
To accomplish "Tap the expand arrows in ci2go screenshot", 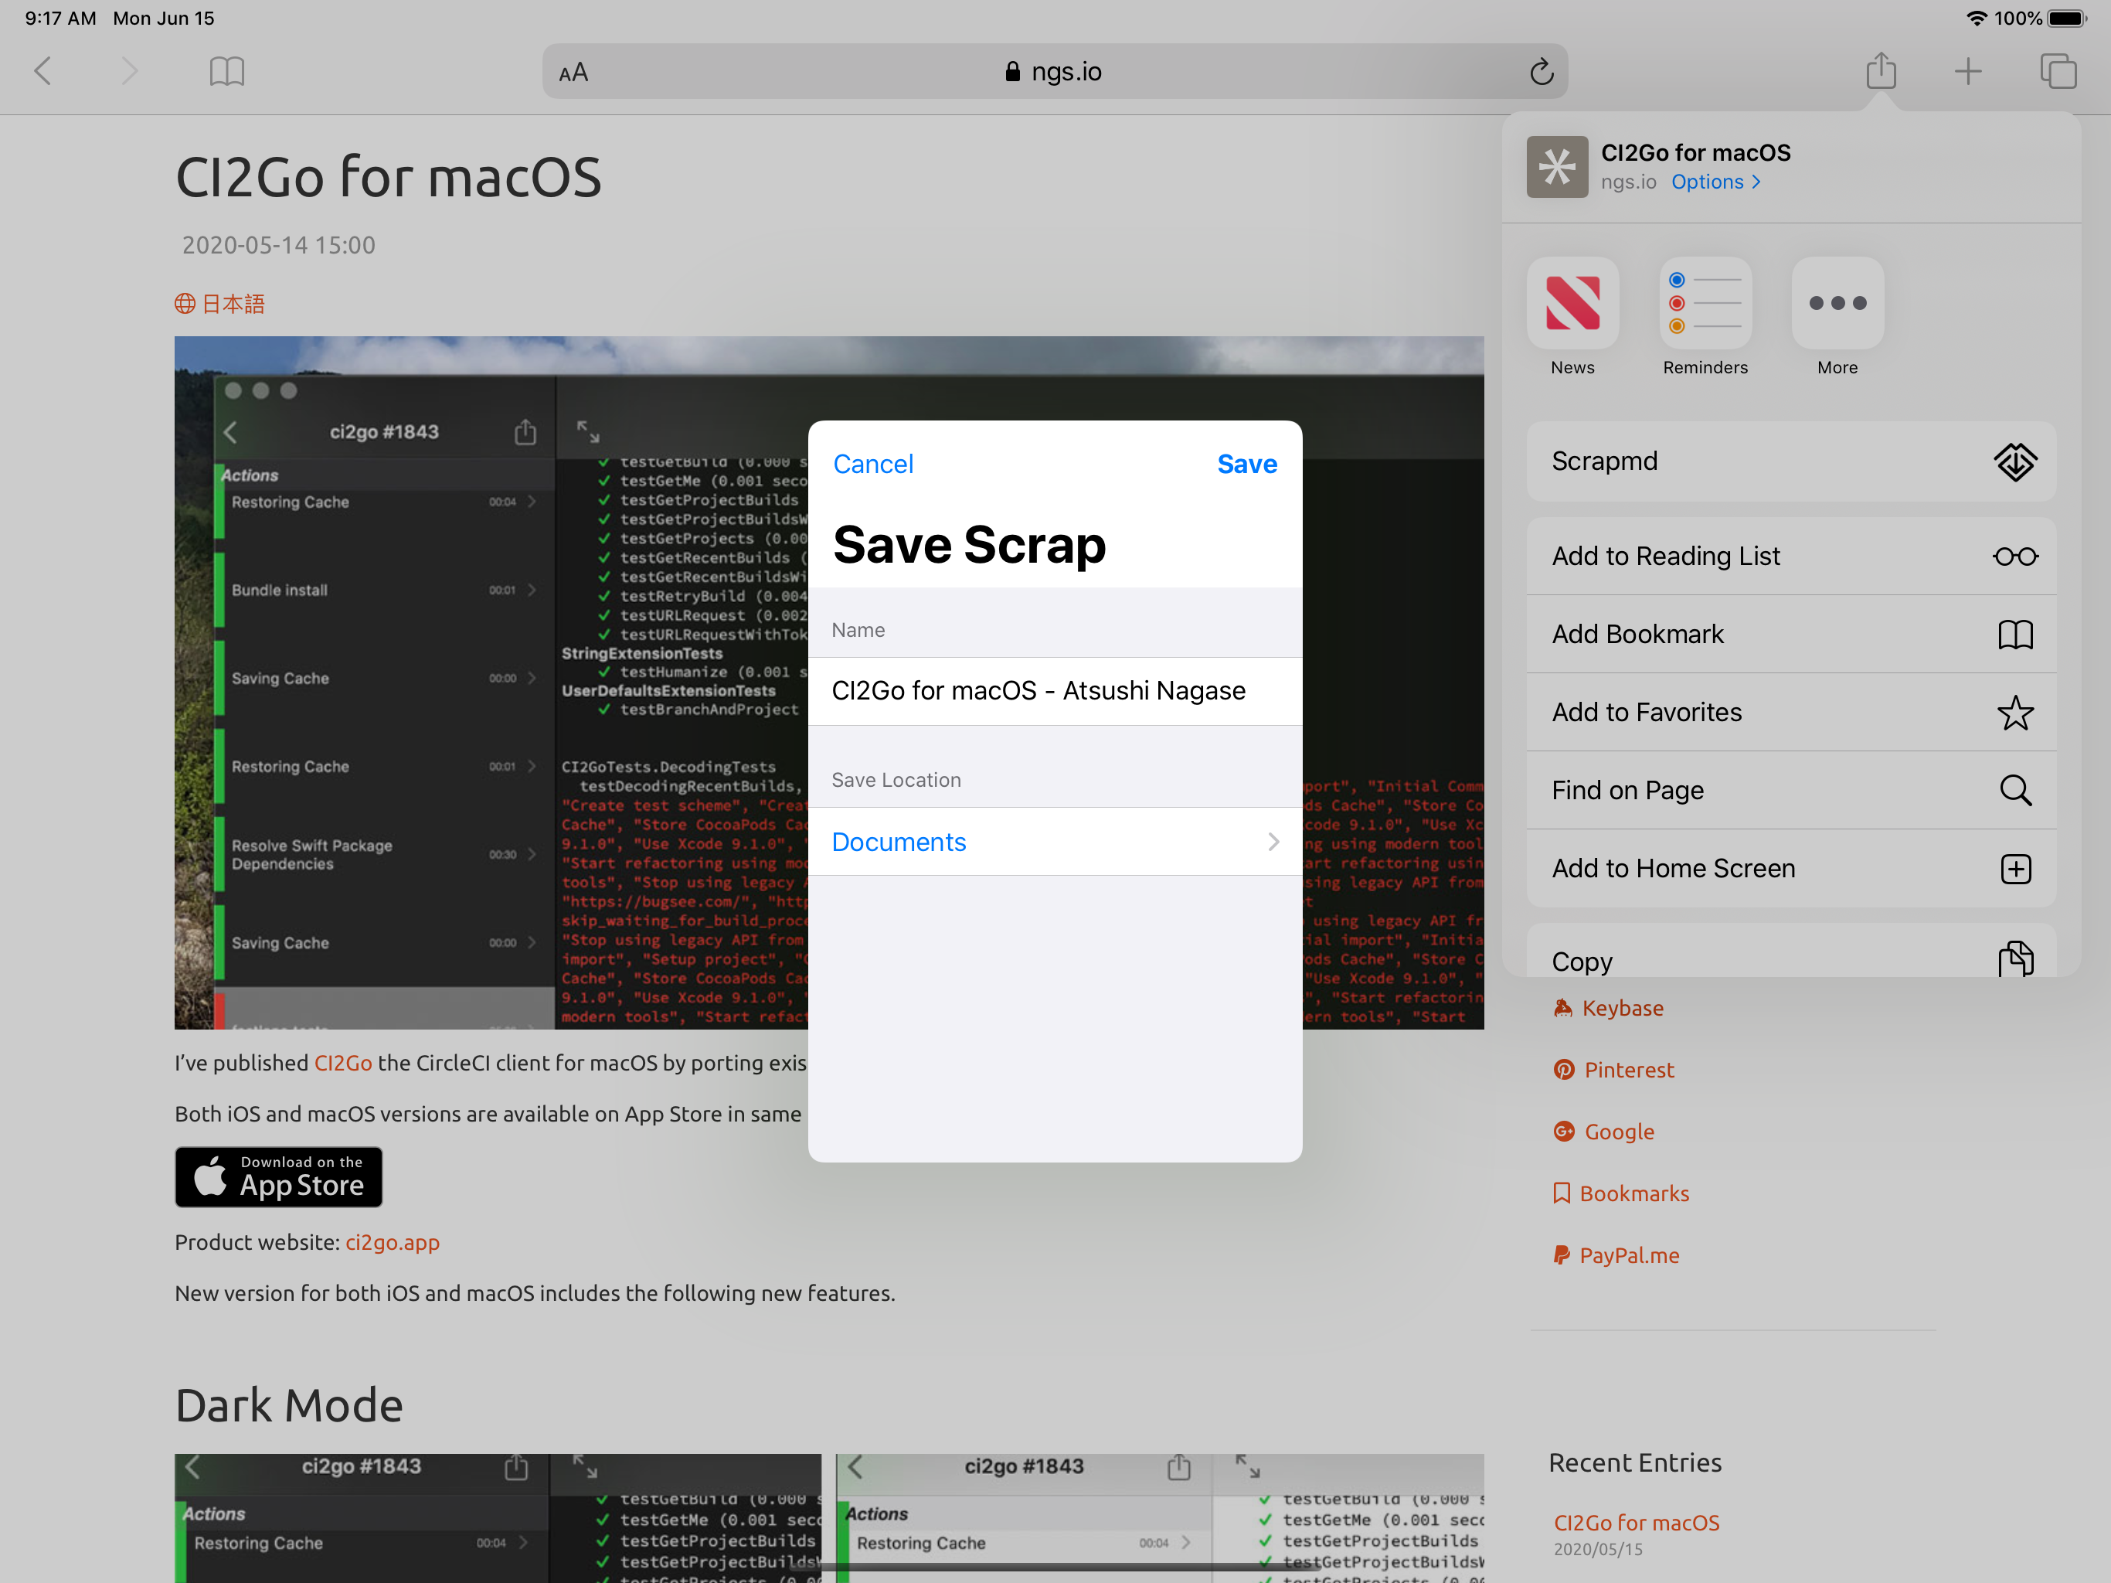I will click(x=588, y=431).
